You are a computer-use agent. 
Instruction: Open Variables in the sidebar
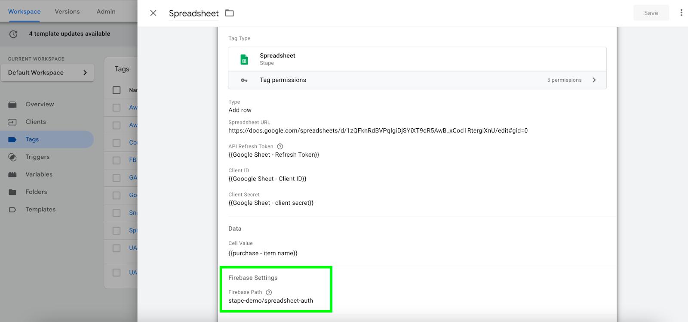click(x=39, y=174)
